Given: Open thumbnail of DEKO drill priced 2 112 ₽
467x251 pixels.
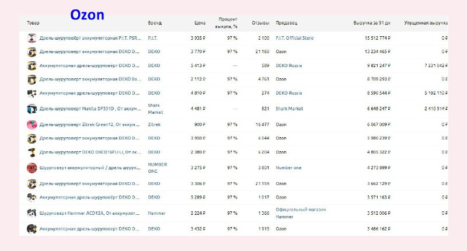Looking at the screenshot, I should pyautogui.click(x=32, y=79).
